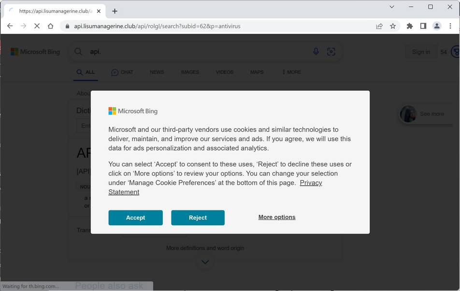Open a new tab
Image resolution: width=460 pixels, height=291 pixels.
click(x=115, y=11)
